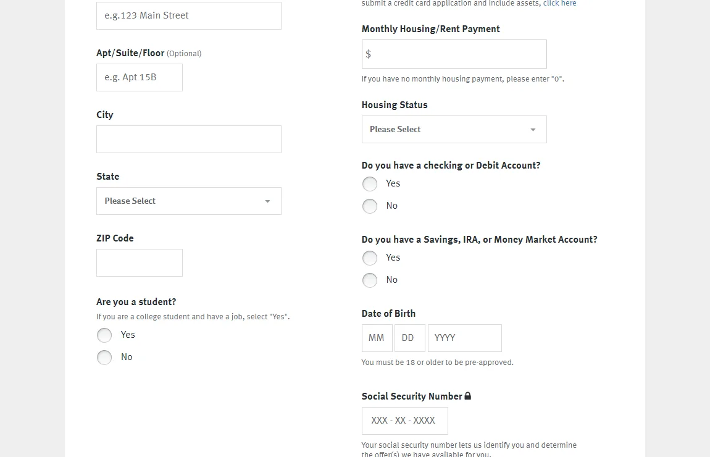Image resolution: width=710 pixels, height=457 pixels.
Task: Click the lock icon beside Social Security Number
Action: click(468, 396)
